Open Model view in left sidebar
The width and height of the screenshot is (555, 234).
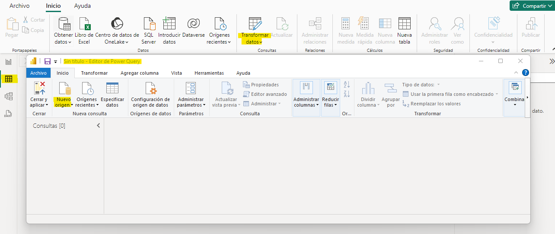(9, 96)
